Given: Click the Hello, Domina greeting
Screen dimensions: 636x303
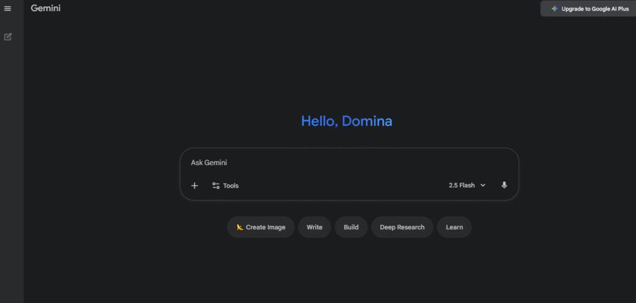Looking at the screenshot, I should [x=347, y=121].
